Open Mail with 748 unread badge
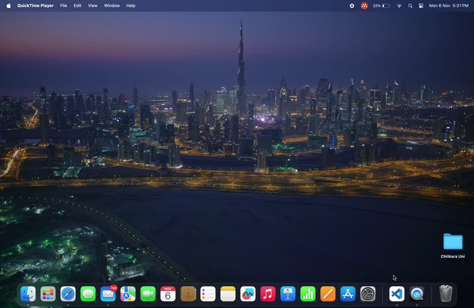 coord(108,294)
